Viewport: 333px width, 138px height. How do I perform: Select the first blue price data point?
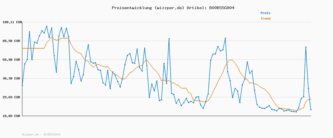tap(22, 85)
